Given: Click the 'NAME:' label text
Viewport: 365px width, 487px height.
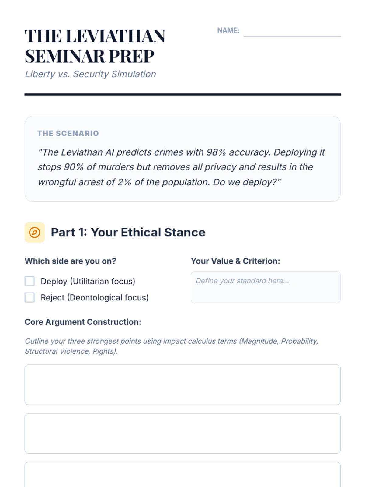Looking at the screenshot, I should pyautogui.click(x=228, y=31).
